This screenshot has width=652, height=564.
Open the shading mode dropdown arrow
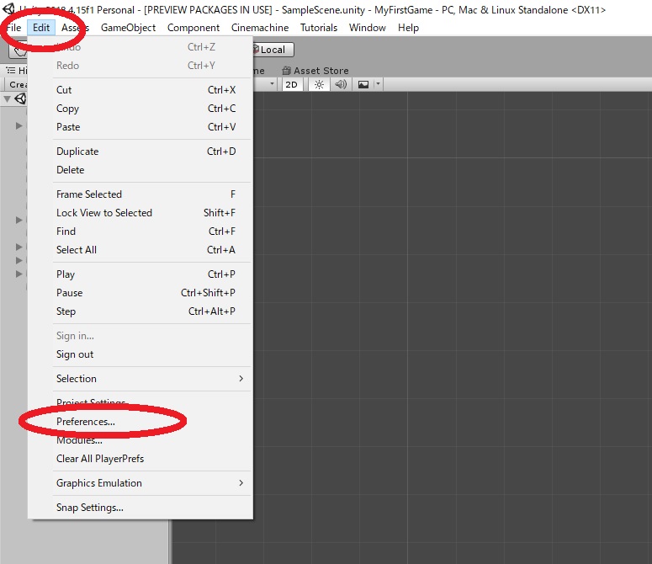272,84
